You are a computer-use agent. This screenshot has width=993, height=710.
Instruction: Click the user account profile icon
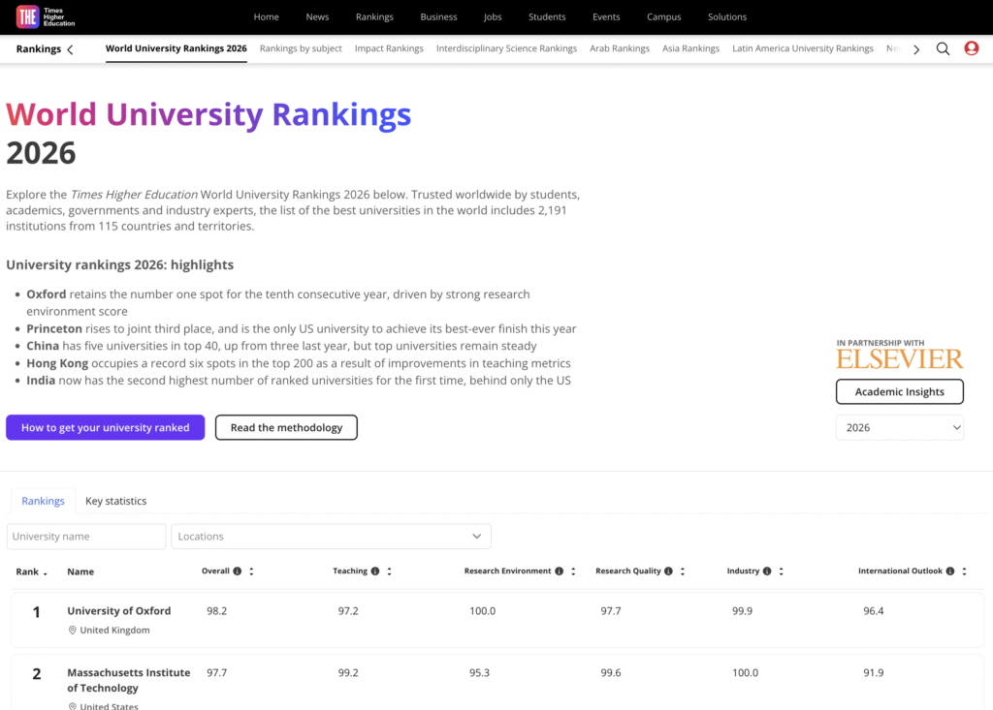[x=971, y=49]
